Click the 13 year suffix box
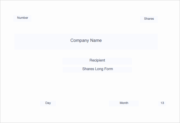 point(162,103)
